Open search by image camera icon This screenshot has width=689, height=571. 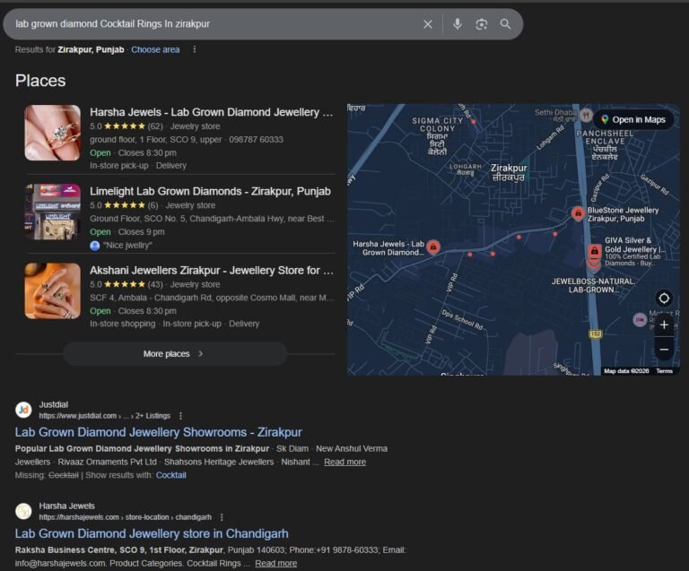[x=482, y=24]
